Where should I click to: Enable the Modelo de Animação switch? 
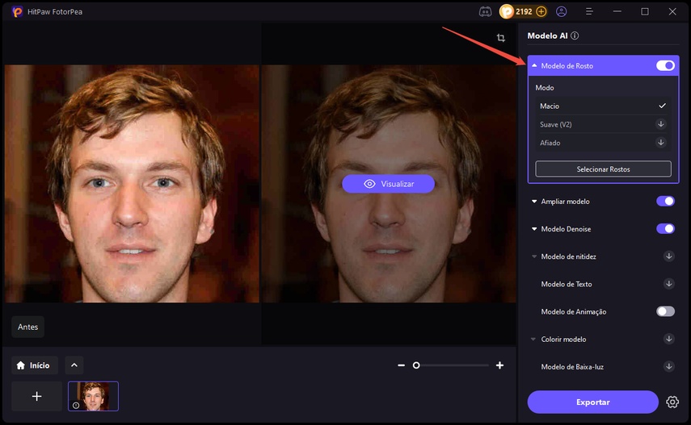[665, 311]
